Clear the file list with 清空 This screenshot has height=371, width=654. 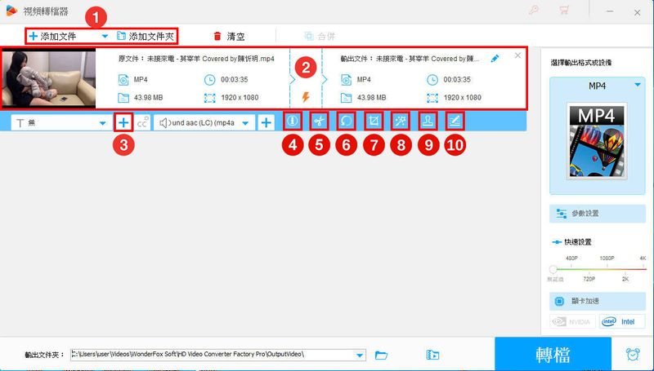pos(229,36)
